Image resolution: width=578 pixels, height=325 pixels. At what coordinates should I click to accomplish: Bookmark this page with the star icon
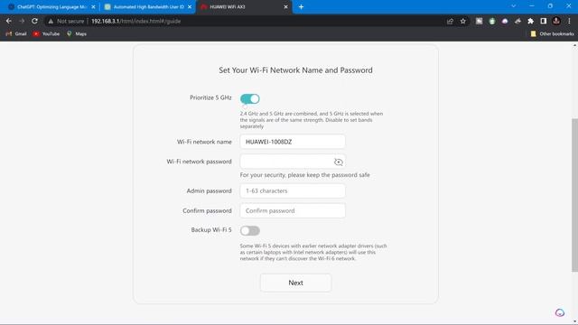(463, 22)
